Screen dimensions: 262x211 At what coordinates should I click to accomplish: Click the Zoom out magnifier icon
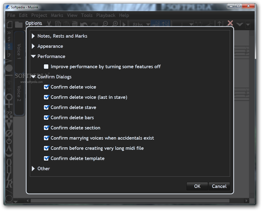pyautogui.click(x=105, y=24)
